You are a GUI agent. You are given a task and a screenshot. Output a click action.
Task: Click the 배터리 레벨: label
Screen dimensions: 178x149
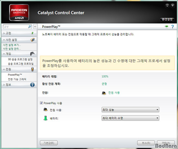(50, 77)
